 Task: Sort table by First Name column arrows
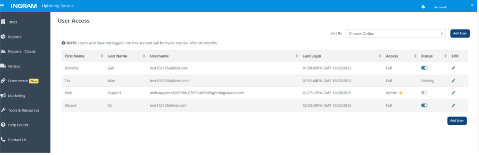102,56
